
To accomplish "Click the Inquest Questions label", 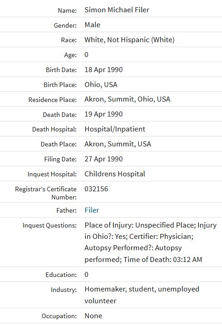I will (49, 225).
